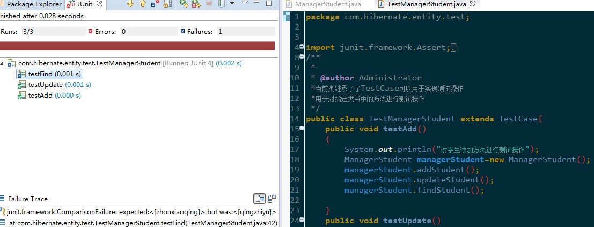
Task: Rerun failed tests first
Action: (x=196, y=4)
